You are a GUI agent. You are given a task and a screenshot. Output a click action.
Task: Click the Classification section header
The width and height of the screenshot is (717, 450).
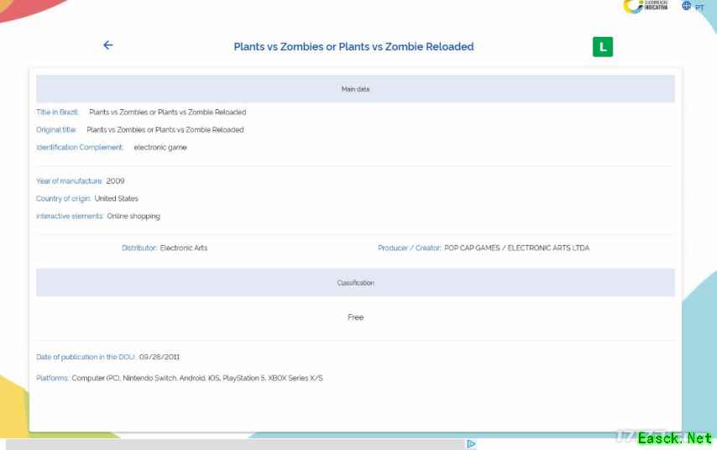355,283
